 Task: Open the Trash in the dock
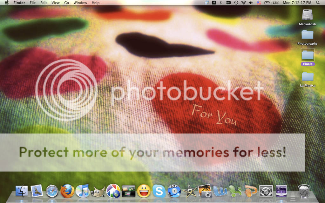(x=304, y=191)
